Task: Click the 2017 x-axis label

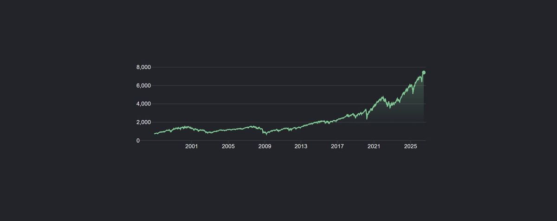Action: pos(337,147)
